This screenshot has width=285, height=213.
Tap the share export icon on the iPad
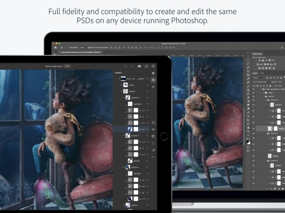tap(146, 66)
